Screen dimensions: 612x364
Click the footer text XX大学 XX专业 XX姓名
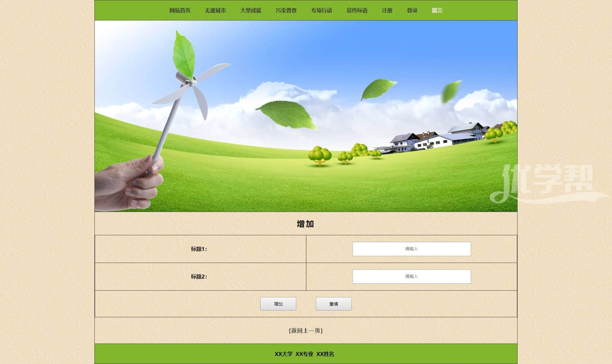[x=304, y=354]
